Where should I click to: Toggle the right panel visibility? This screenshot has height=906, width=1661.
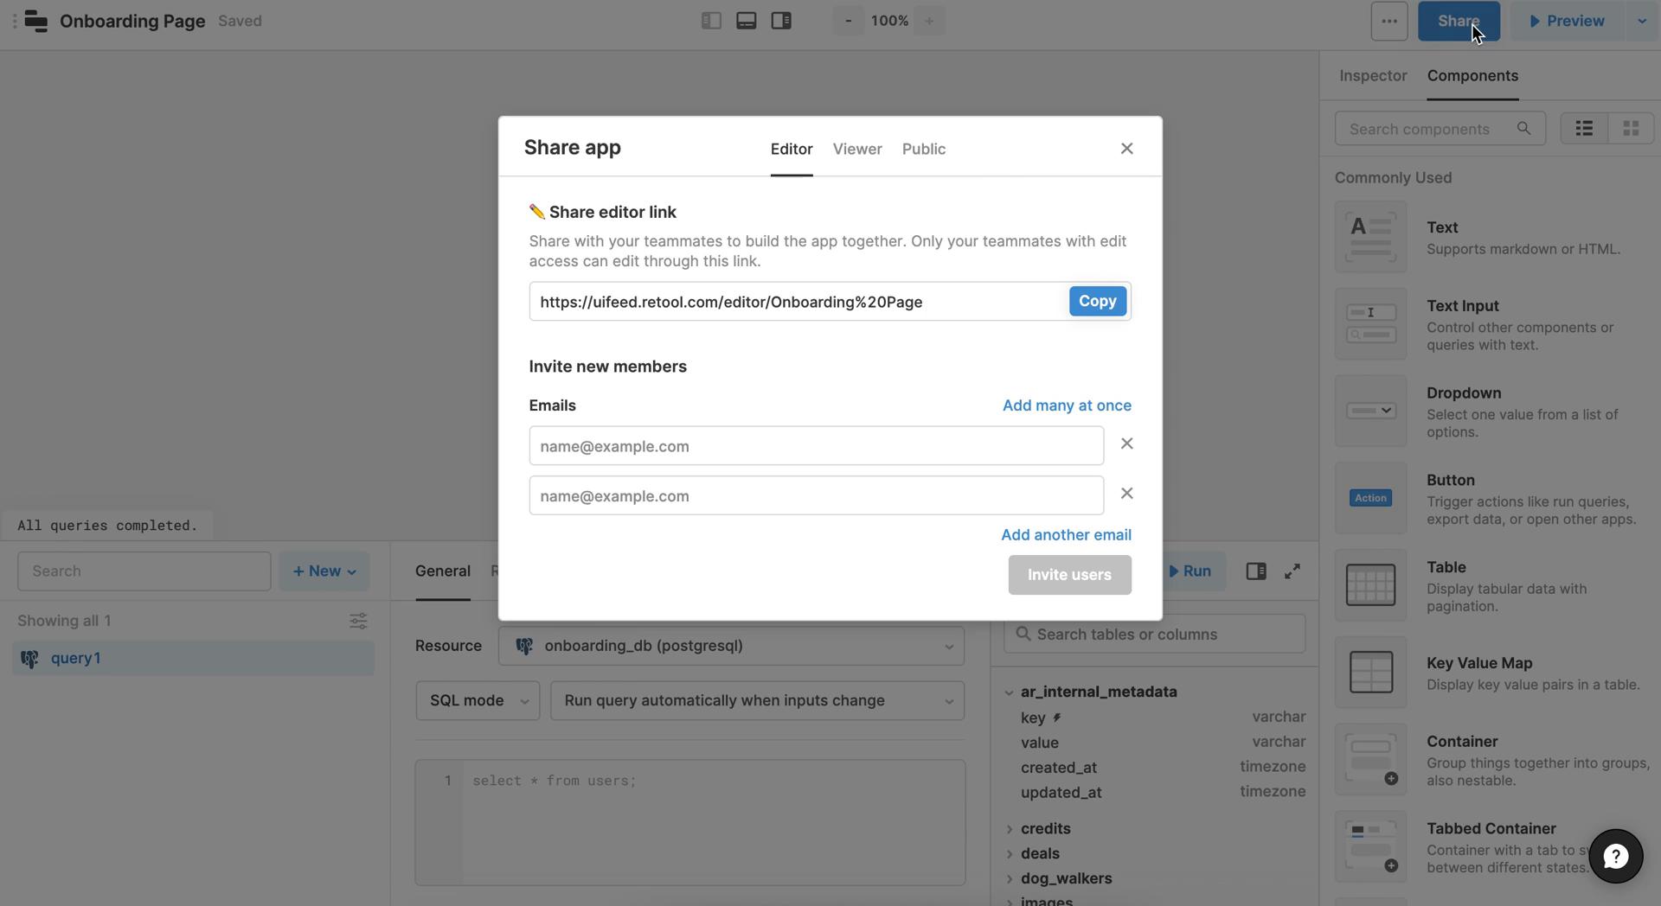coord(780,20)
